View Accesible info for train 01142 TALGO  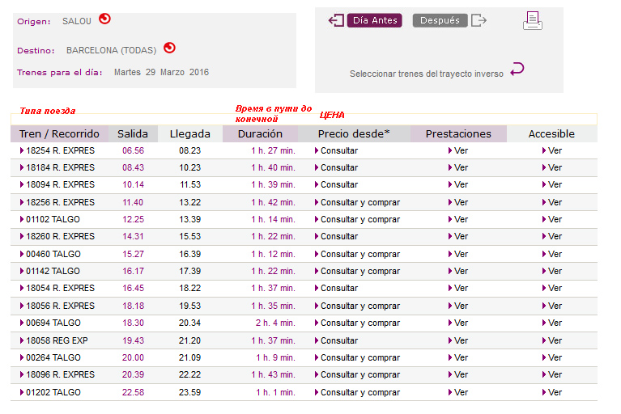tap(552, 271)
